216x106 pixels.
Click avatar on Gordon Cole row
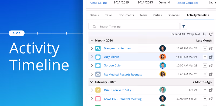click(x=163, y=66)
